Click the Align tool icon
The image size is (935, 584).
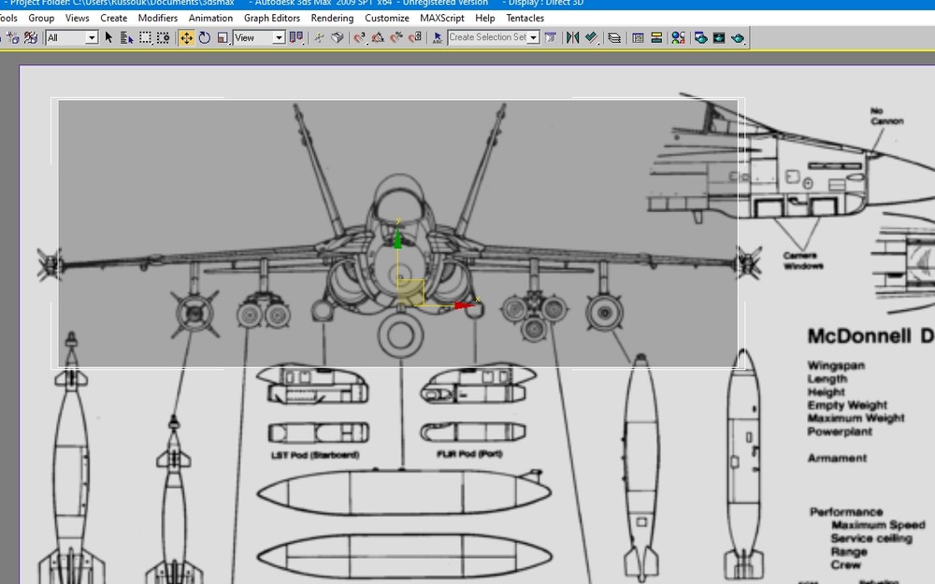591,37
